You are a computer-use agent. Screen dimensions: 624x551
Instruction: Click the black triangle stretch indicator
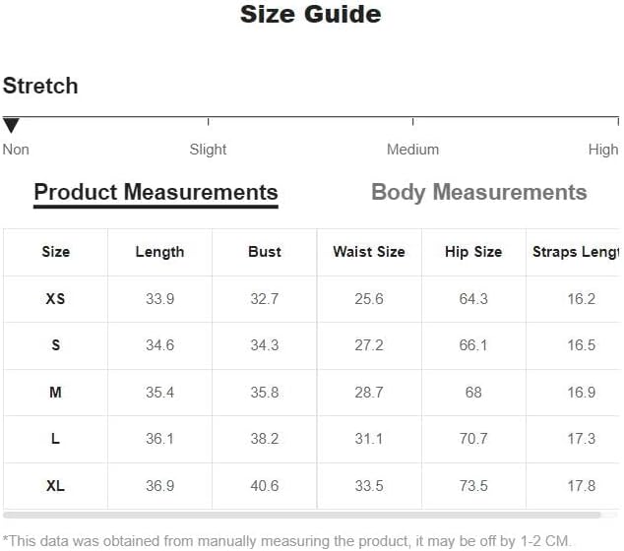point(11,125)
